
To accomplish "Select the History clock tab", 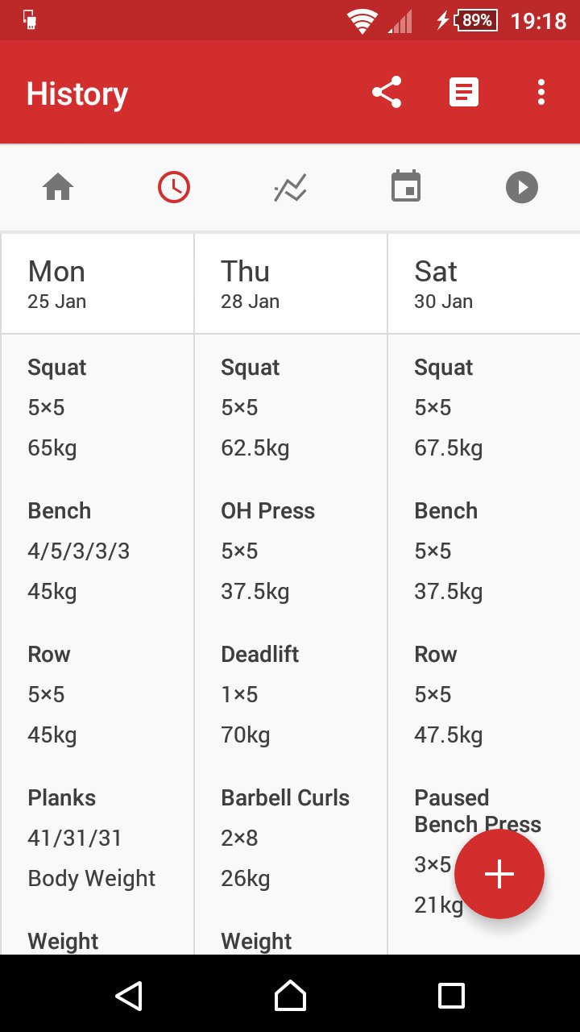I will 174,189.
